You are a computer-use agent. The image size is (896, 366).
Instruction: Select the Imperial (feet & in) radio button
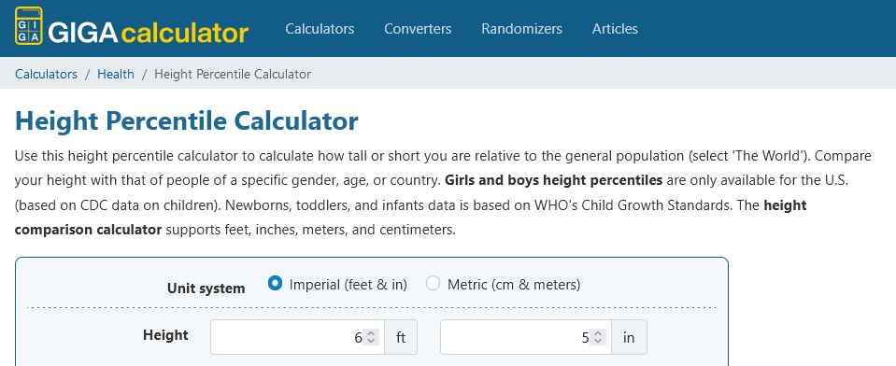pyautogui.click(x=275, y=283)
